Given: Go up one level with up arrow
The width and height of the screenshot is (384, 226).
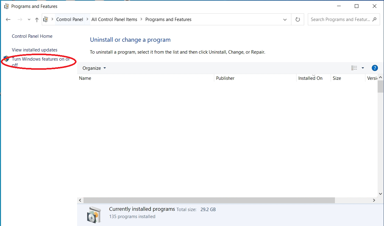Looking at the screenshot, I should click(37, 19).
